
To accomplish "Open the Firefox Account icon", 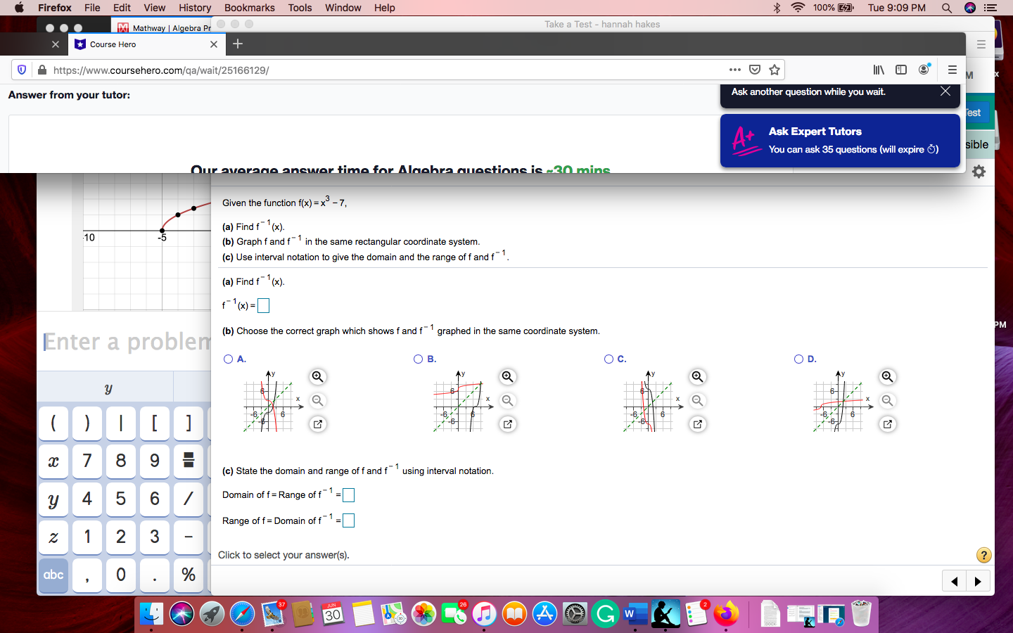I will tap(924, 69).
